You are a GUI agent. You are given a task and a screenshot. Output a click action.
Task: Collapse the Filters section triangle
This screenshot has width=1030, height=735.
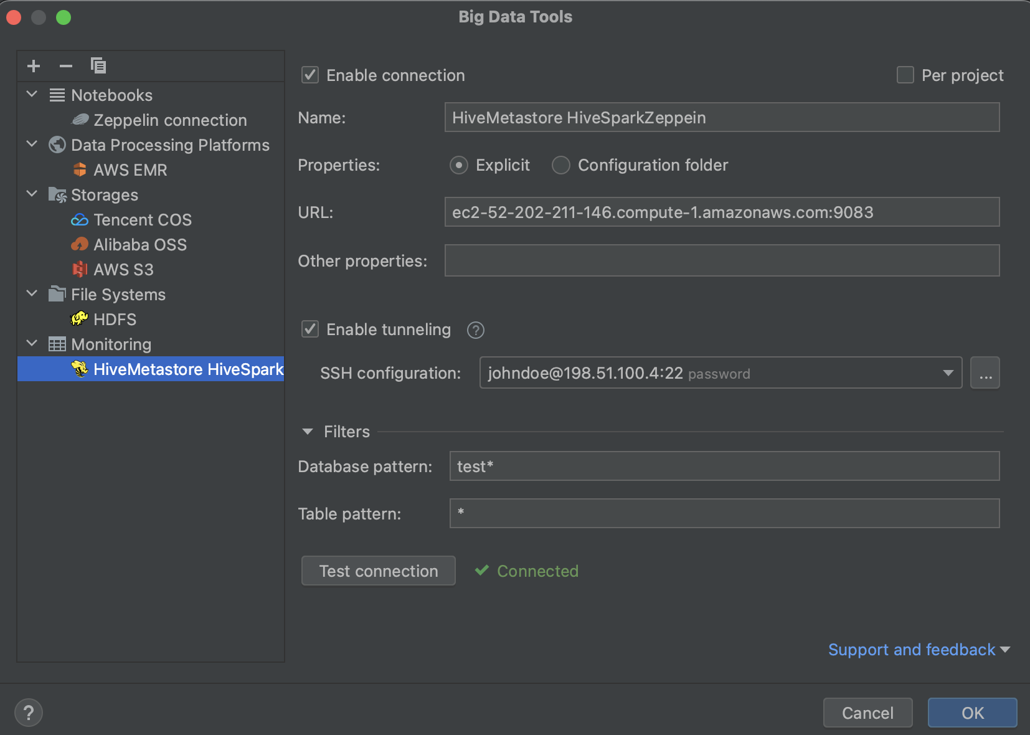308,432
